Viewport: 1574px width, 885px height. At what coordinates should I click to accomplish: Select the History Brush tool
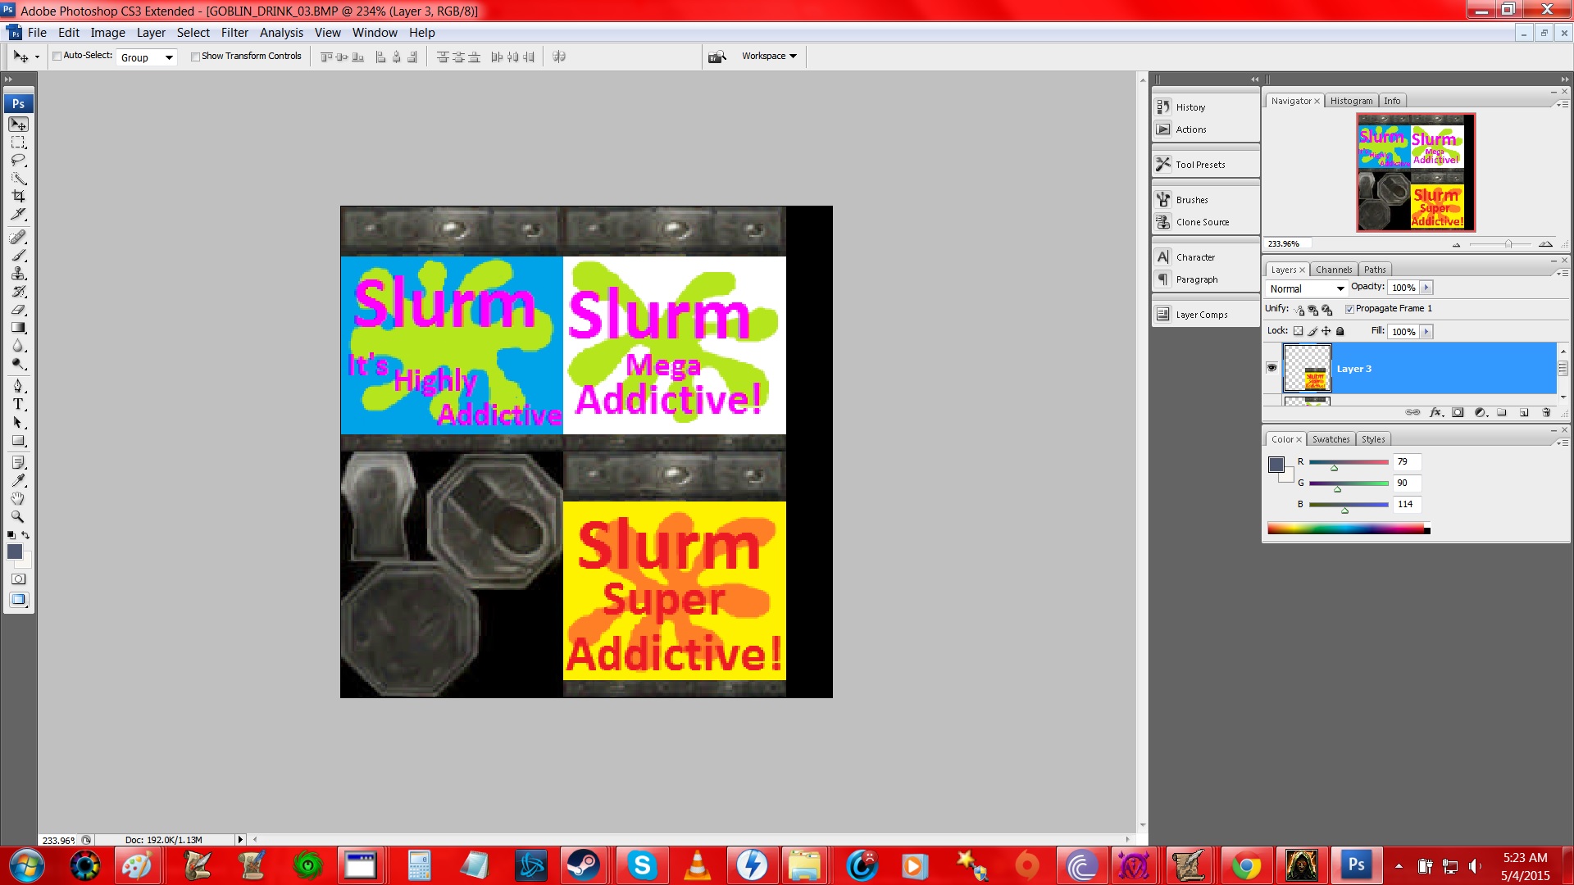pyautogui.click(x=18, y=292)
